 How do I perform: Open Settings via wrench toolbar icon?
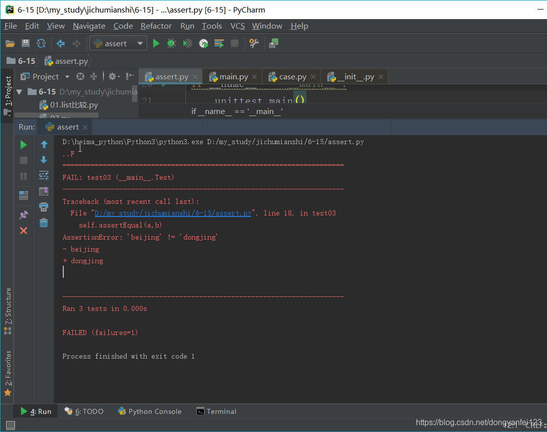point(254,43)
